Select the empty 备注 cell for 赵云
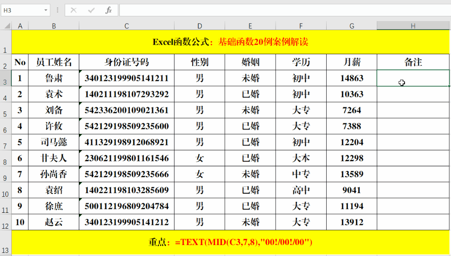This screenshot has height=256, width=451. (x=413, y=222)
